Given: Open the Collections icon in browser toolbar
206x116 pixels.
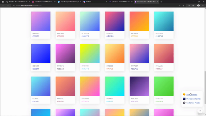Looking at the screenshot, I should 193,5.
